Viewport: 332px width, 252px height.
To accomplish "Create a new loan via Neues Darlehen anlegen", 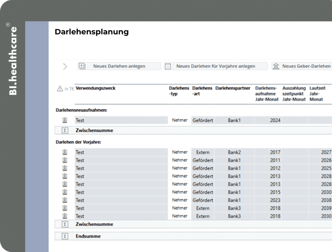I will pyautogui.click(x=119, y=66).
